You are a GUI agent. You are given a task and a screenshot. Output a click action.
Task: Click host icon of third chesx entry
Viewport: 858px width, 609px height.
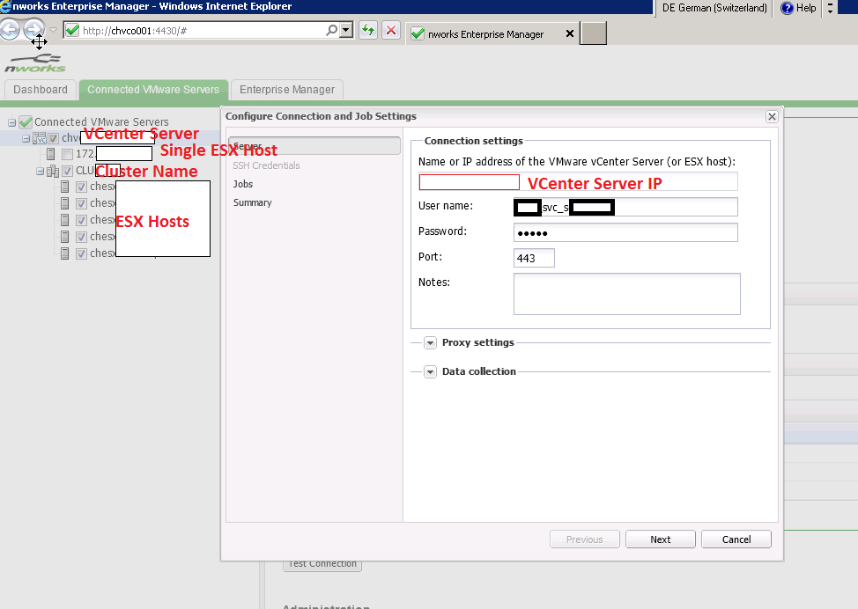(65, 220)
